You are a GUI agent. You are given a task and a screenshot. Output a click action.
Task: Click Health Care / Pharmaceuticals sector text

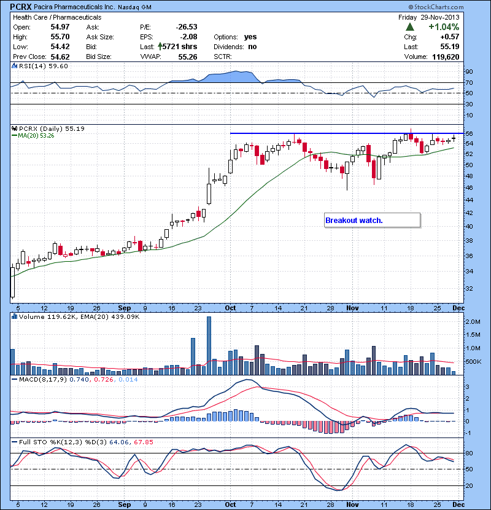coord(57,17)
